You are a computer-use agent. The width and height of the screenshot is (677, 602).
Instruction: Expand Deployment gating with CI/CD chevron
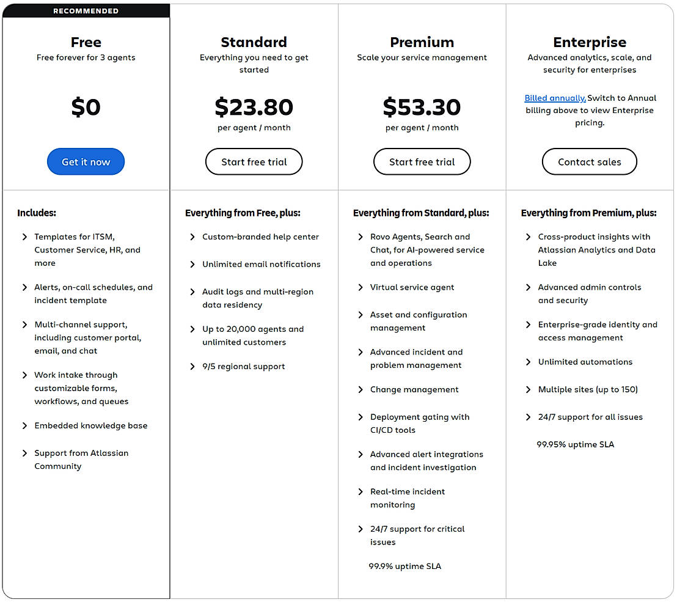point(360,417)
